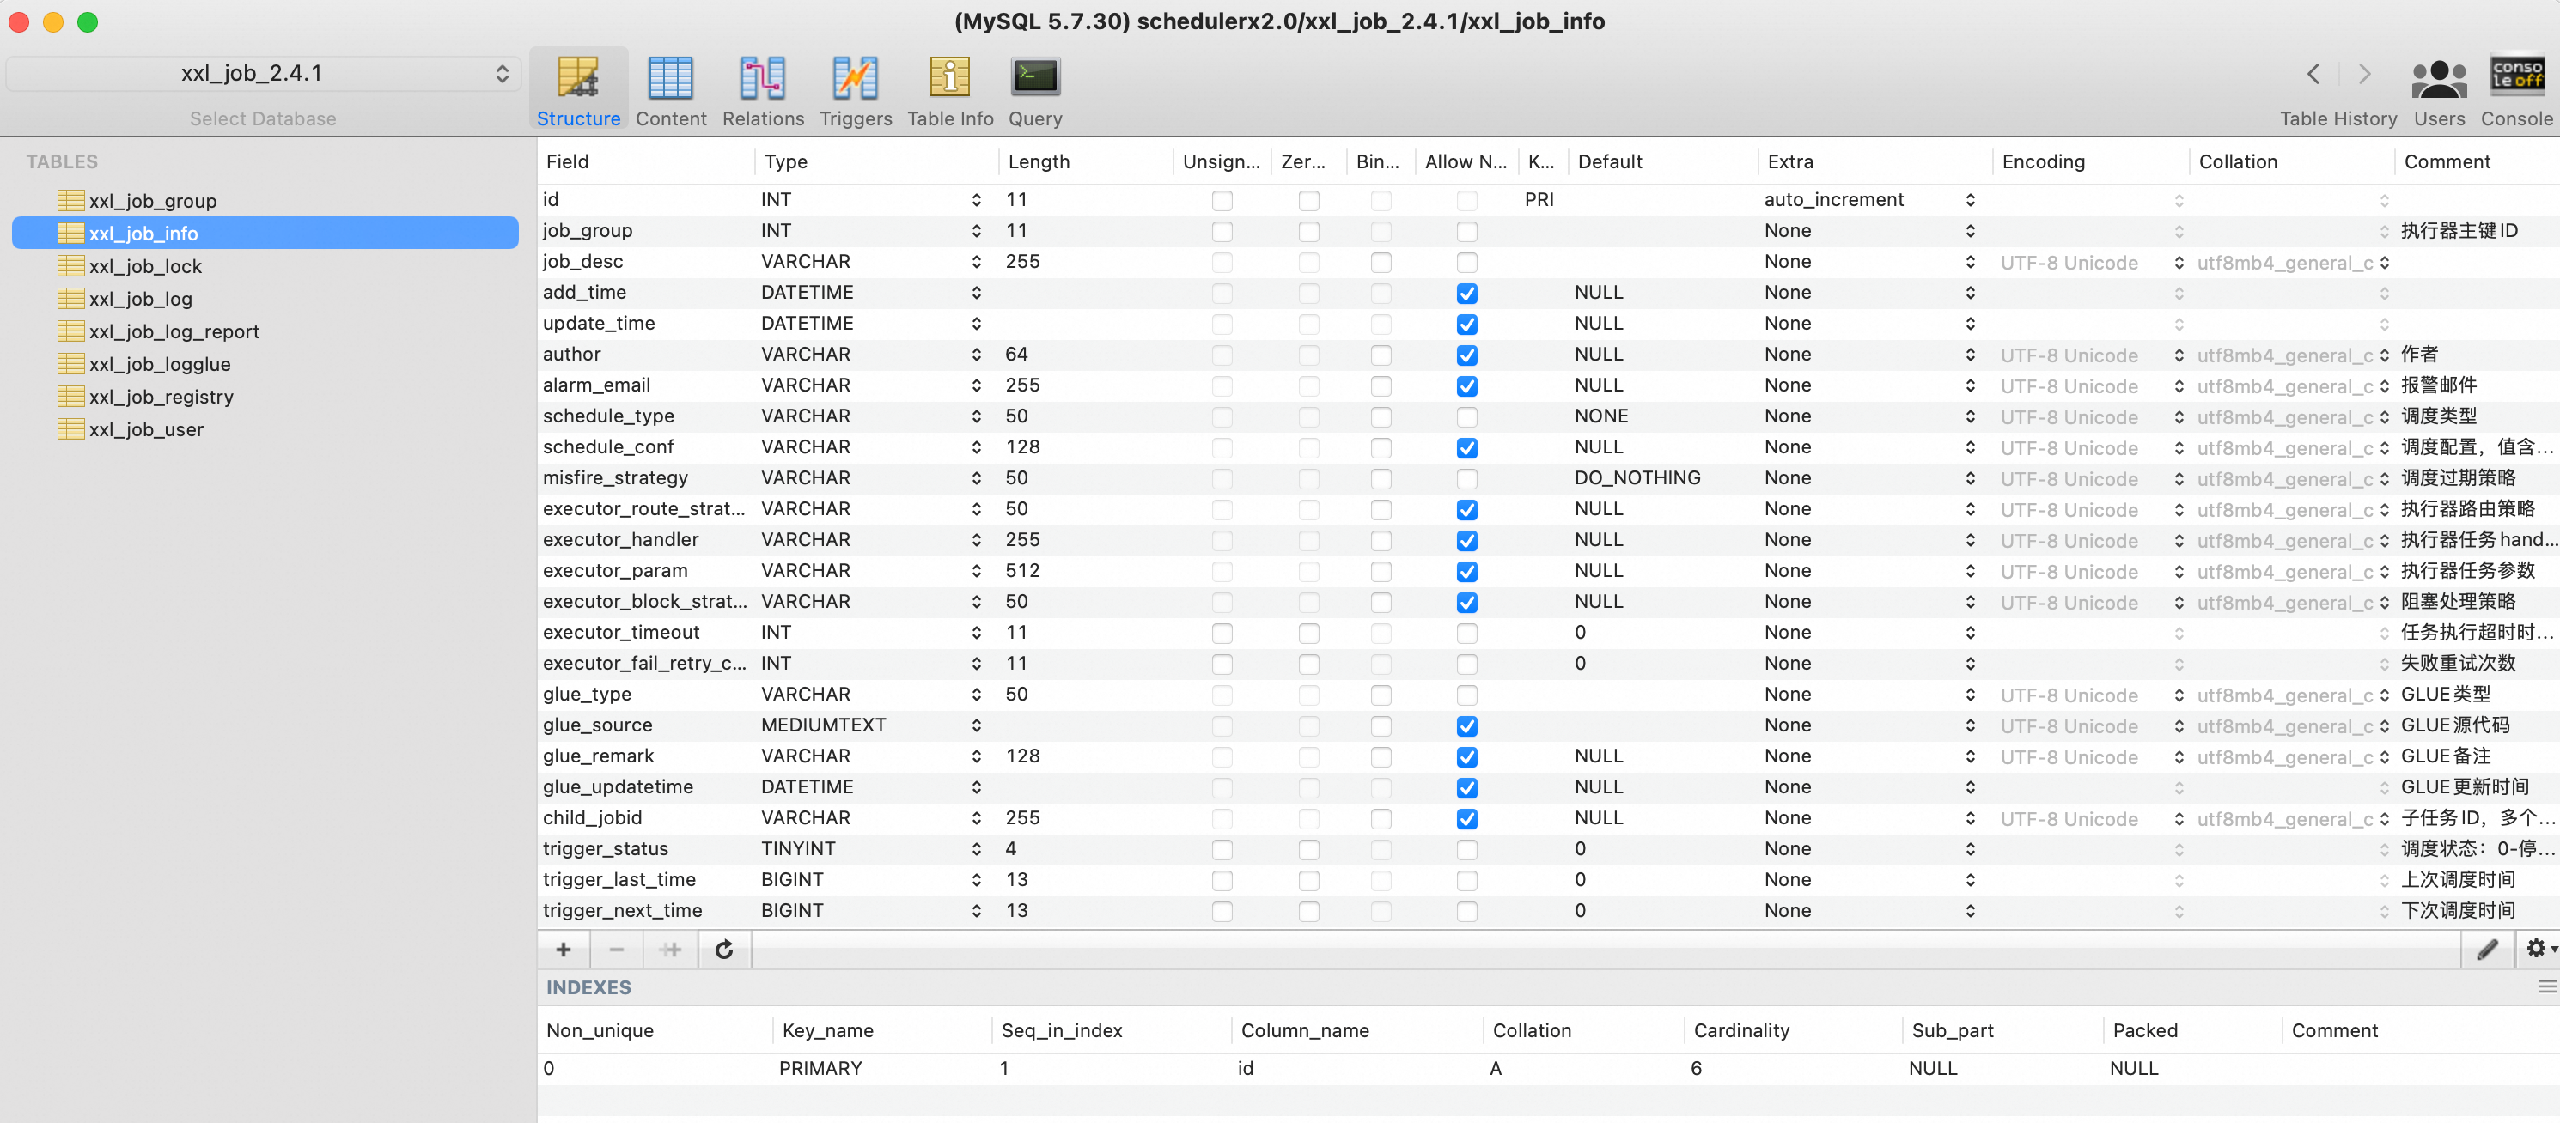Enable Allow Null for schedule_type field
This screenshot has width=2560, height=1123.
point(1466,417)
